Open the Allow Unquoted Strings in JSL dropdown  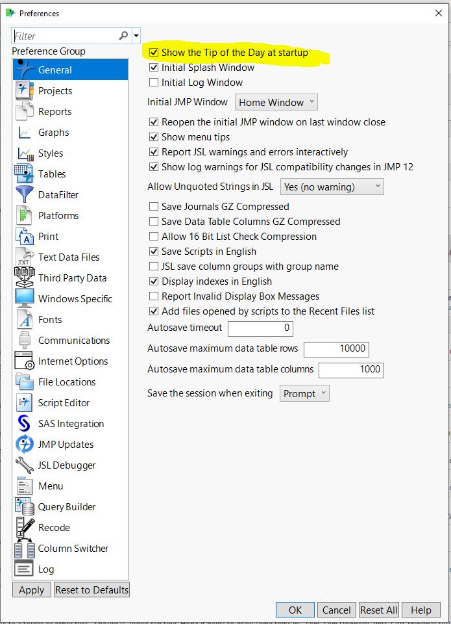[332, 187]
